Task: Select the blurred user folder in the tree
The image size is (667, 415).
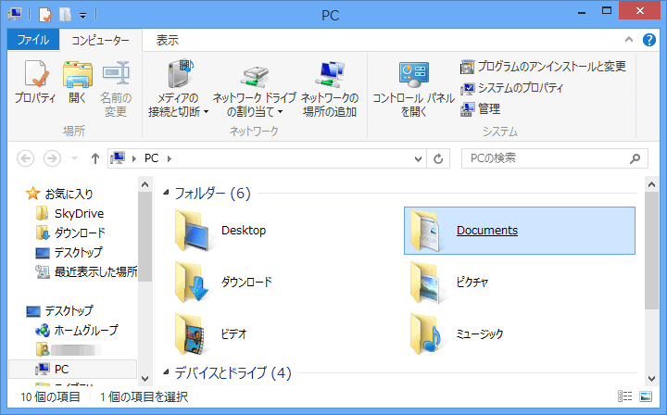Action: tap(69, 350)
